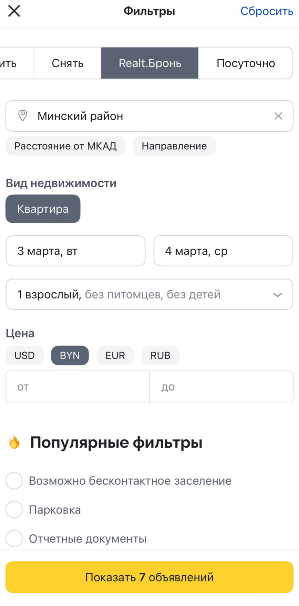
Task: Choose USD as price currency
Action: [24, 355]
